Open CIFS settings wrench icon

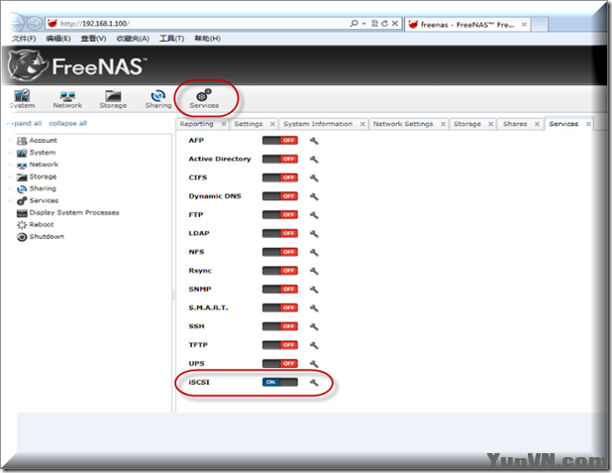pos(314,177)
